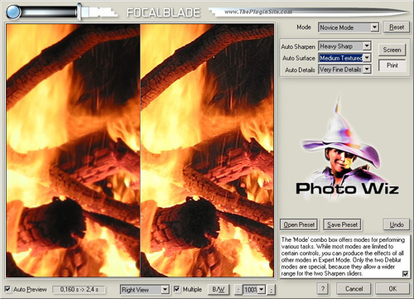This screenshot has height=299, width=414.
Task: Toggle the checkbox in the help text box
Action: (405, 274)
